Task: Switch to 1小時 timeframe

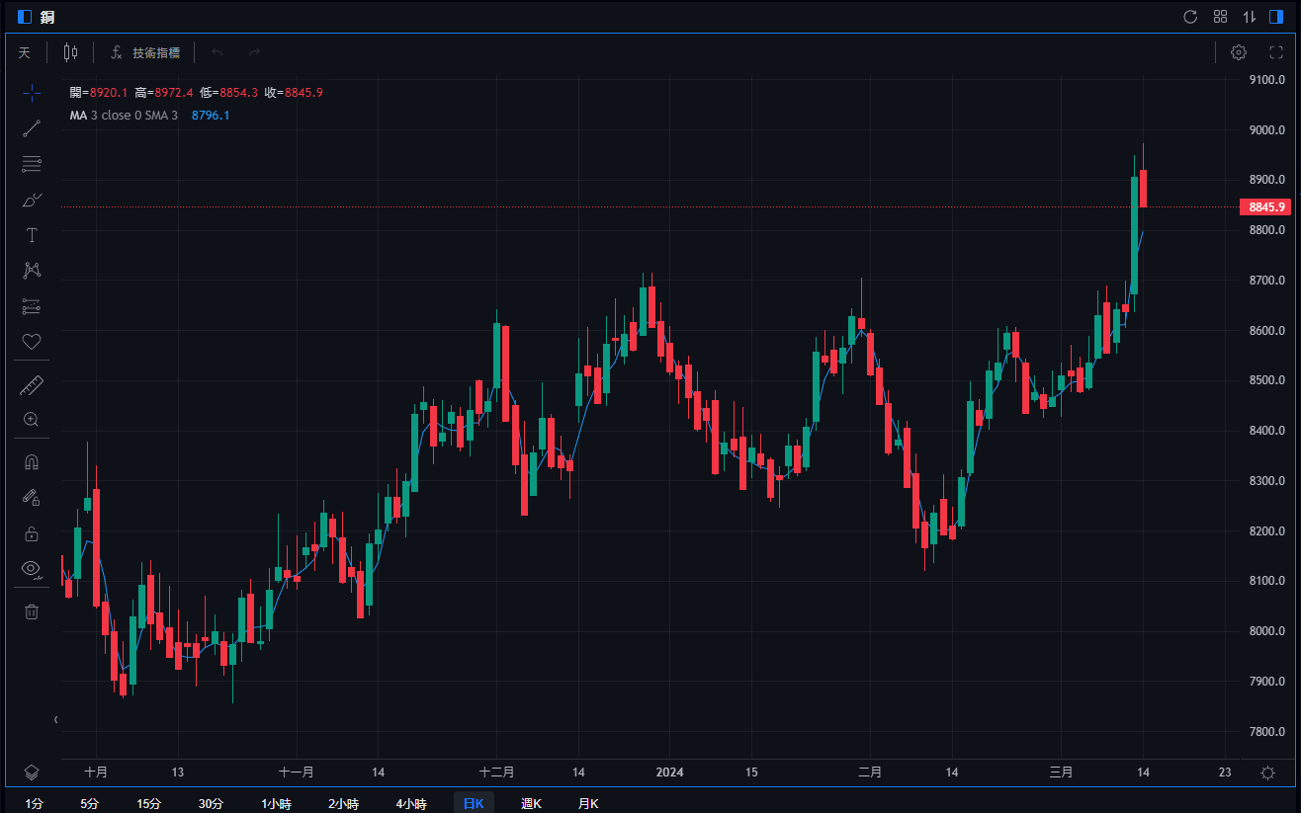Action: tap(276, 803)
